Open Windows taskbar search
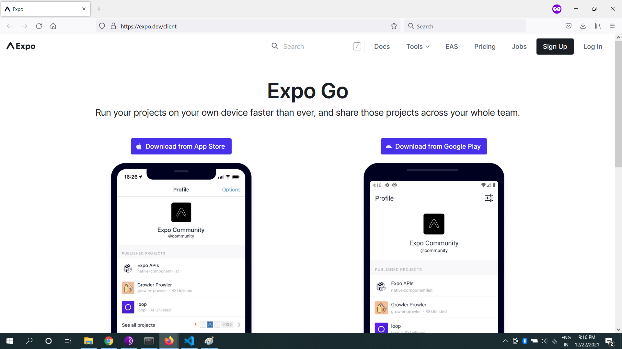 pyautogui.click(x=29, y=341)
